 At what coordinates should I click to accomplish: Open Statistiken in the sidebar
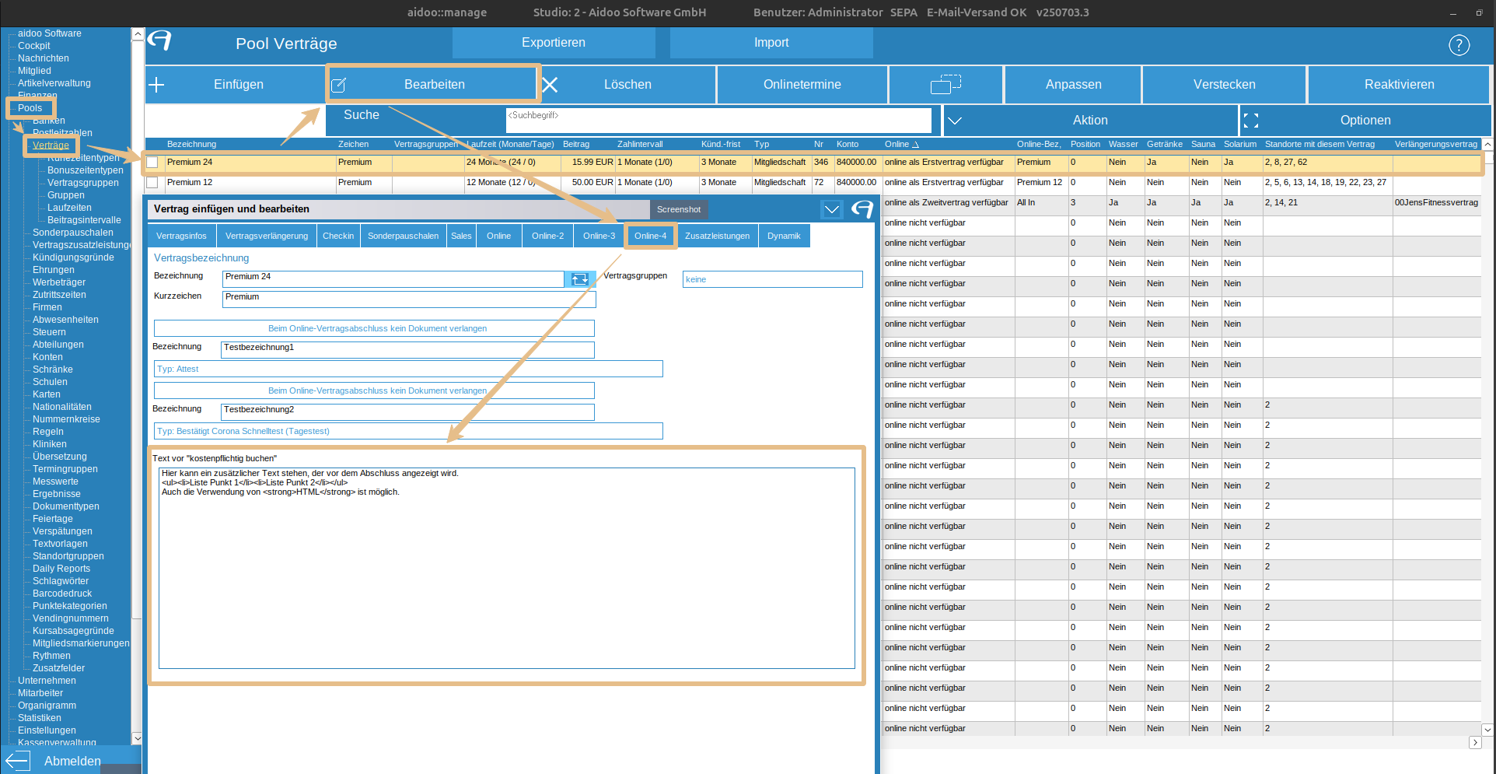click(x=39, y=718)
